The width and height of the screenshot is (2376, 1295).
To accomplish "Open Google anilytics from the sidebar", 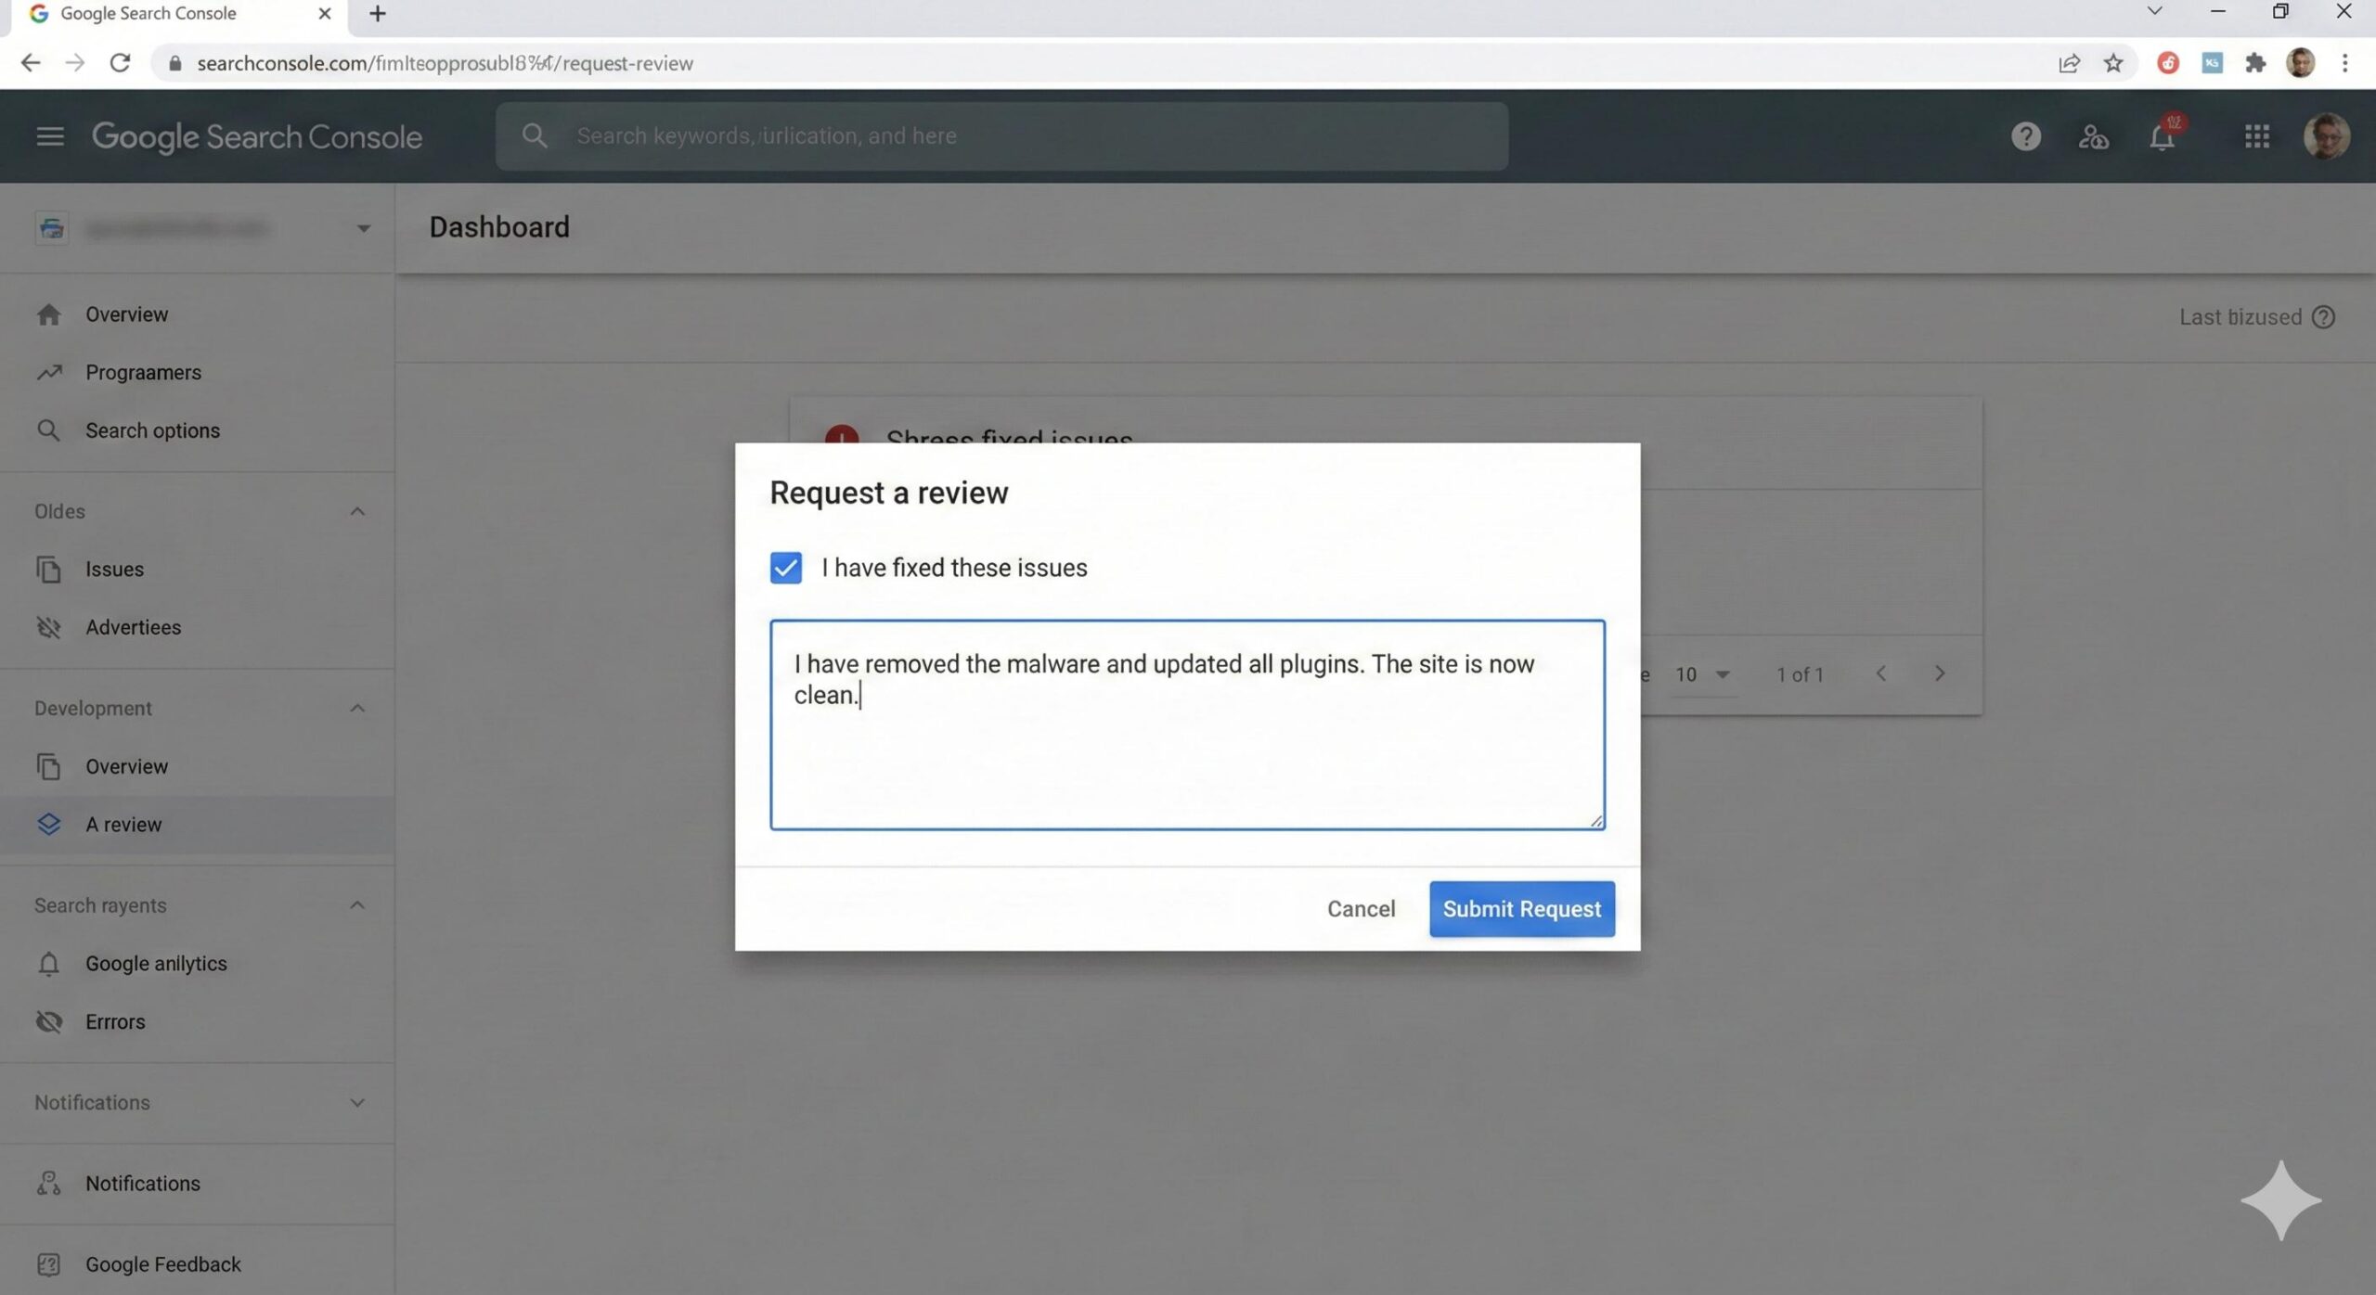I will point(156,963).
